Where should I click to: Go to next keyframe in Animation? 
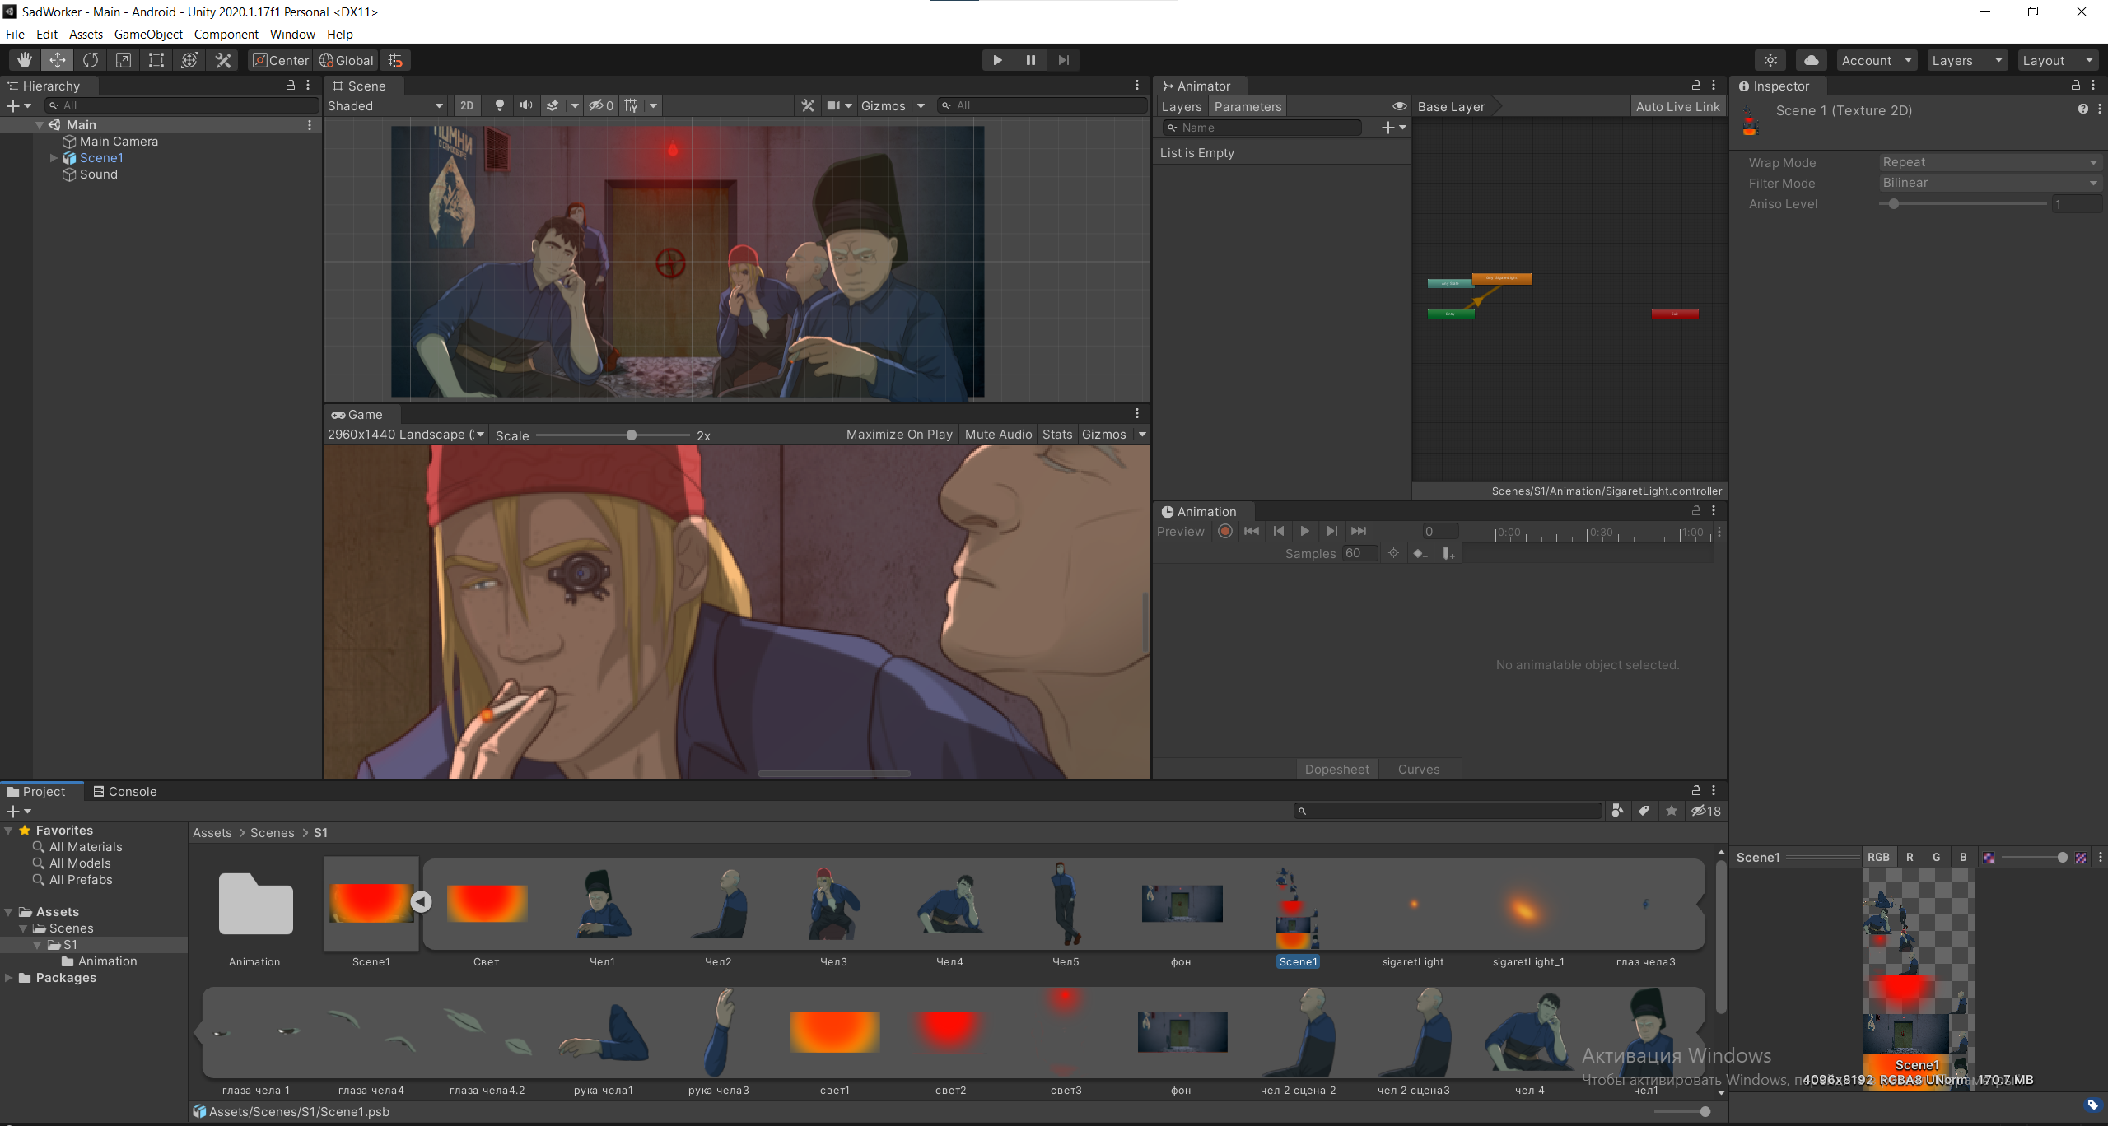(1331, 531)
